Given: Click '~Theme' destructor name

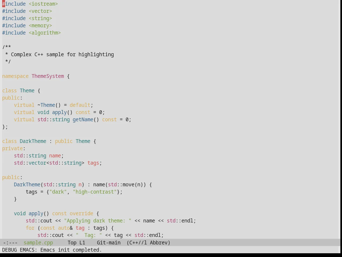Looking at the screenshot, I should pyautogui.click(x=46, y=105).
